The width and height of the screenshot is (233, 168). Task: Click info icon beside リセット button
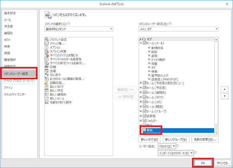coord(178,146)
